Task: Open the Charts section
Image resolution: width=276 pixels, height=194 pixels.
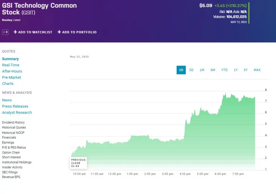Action: pos(8,83)
